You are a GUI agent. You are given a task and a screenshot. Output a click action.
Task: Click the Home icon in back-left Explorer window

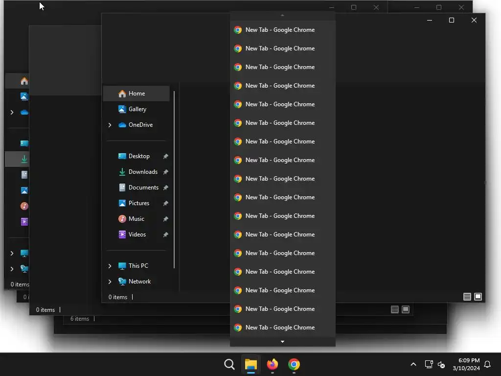[x=24, y=81]
